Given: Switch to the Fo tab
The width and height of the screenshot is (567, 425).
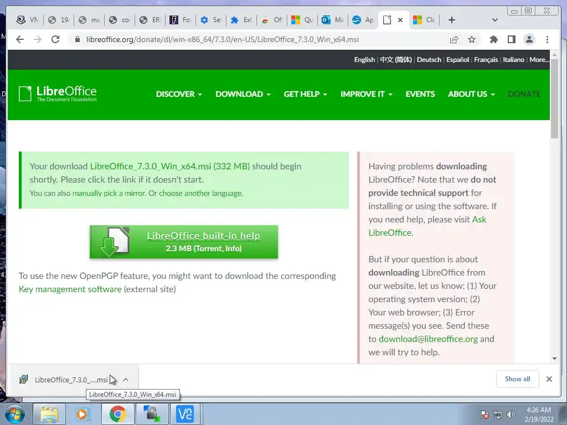Looking at the screenshot, I should 181,20.
